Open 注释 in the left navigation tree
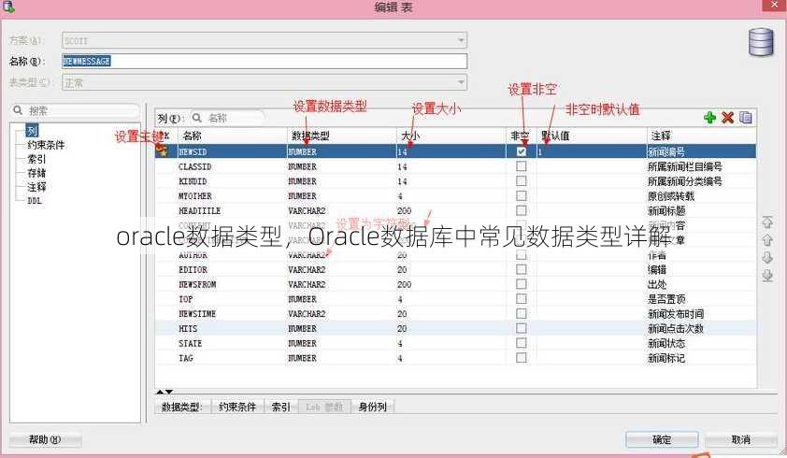This screenshot has width=787, height=458. click(x=36, y=187)
